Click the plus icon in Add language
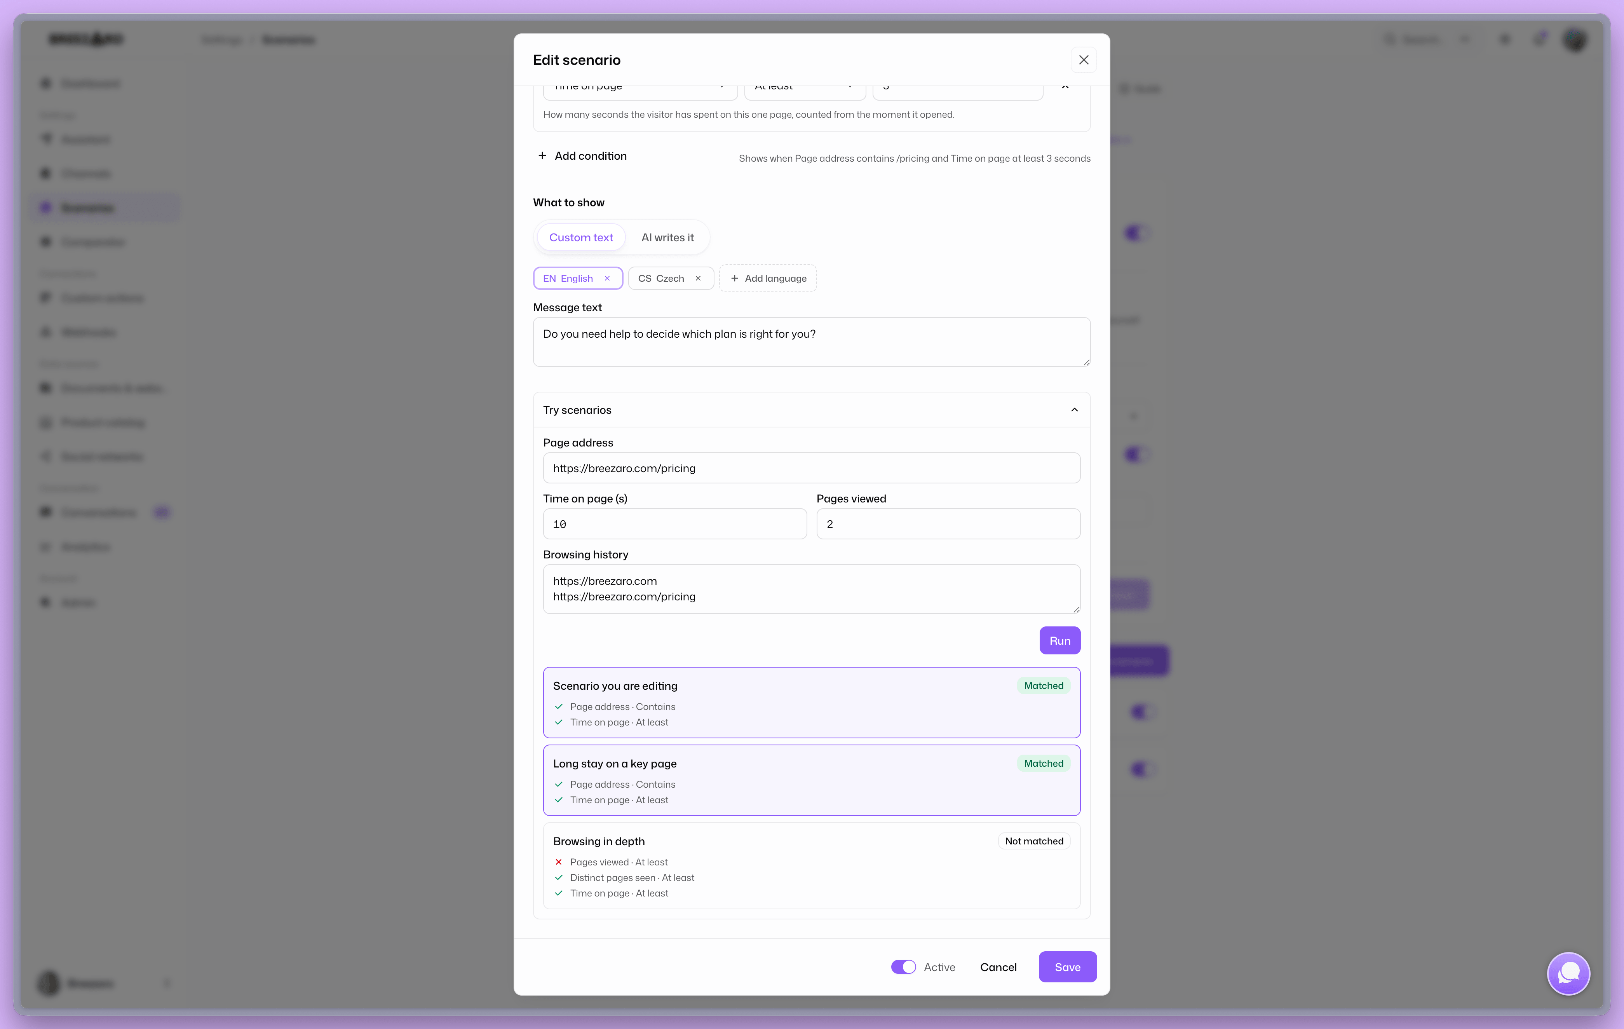Viewport: 1624px width, 1029px height. [734, 278]
